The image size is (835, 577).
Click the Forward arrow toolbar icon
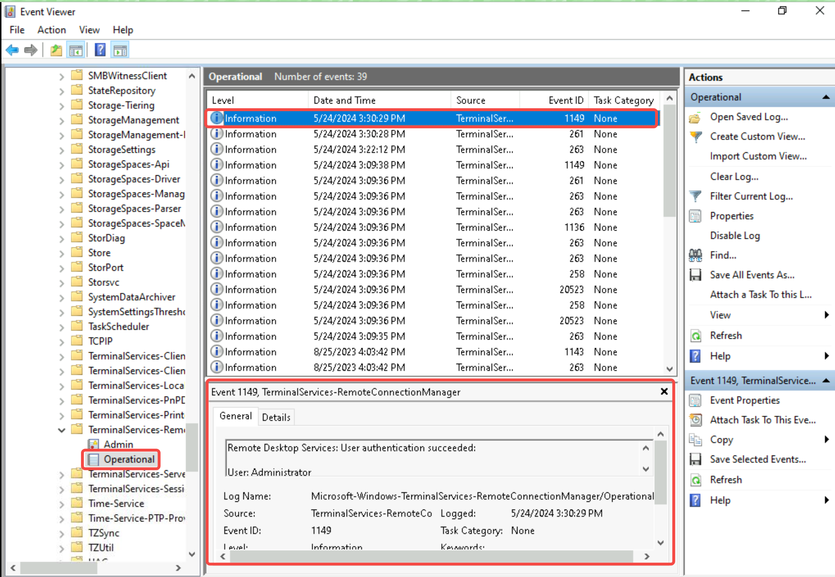tap(31, 50)
